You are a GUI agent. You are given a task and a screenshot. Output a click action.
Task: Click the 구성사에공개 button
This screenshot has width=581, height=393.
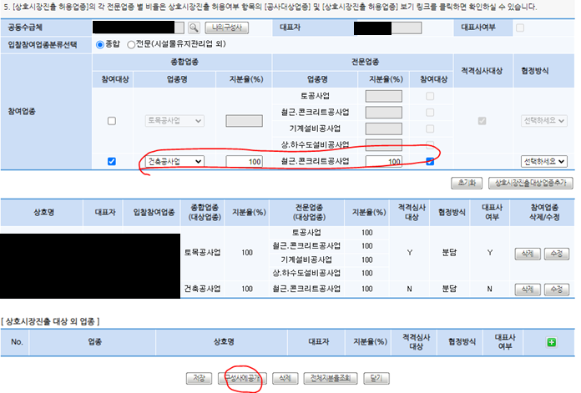click(242, 378)
